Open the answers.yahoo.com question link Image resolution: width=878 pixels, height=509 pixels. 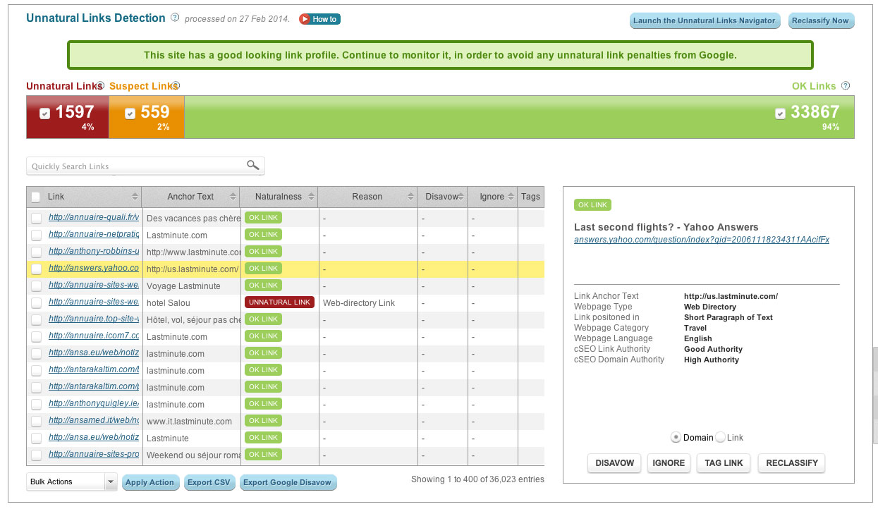tap(701, 240)
